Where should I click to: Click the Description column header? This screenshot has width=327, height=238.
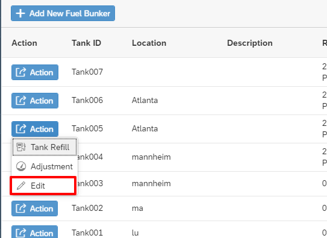pos(250,43)
